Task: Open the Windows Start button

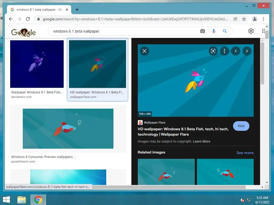Action: tap(6, 200)
